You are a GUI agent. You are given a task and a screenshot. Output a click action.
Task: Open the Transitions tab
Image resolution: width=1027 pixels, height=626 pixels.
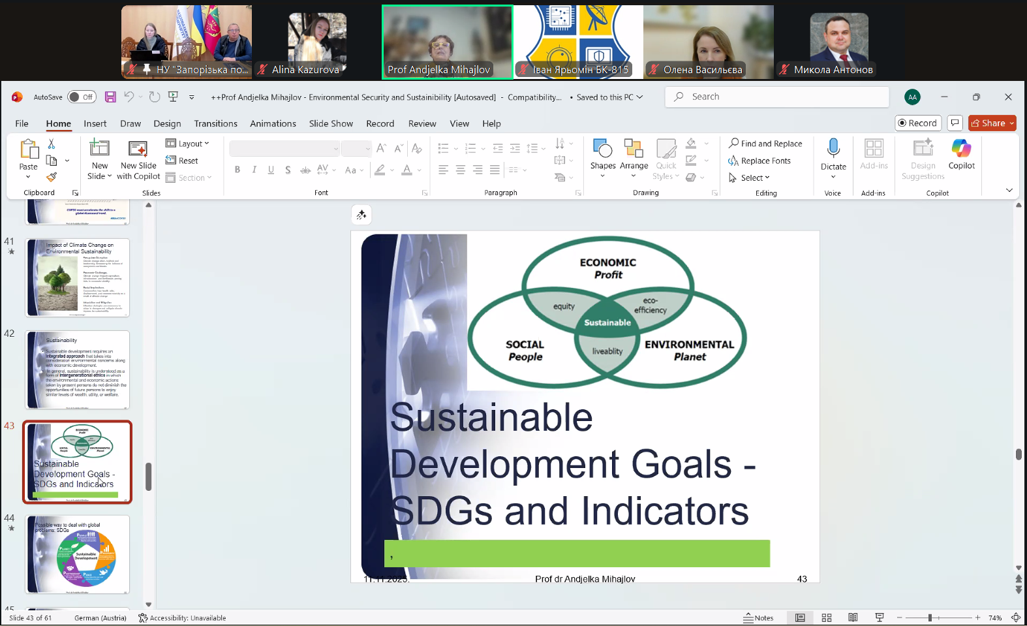(215, 123)
